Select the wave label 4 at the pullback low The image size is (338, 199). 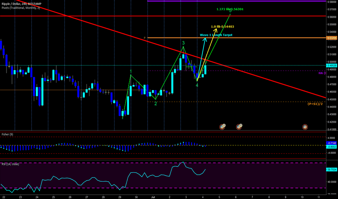click(x=197, y=85)
